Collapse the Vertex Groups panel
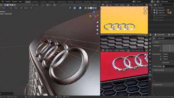The image size is (174, 98). (x=153, y=70)
